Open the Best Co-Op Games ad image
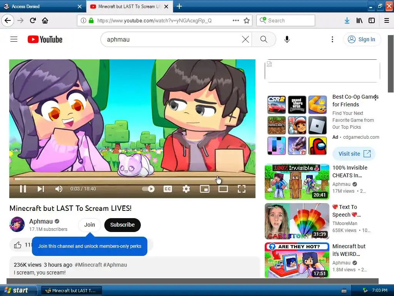The height and width of the screenshot is (296, 394). click(x=297, y=125)
